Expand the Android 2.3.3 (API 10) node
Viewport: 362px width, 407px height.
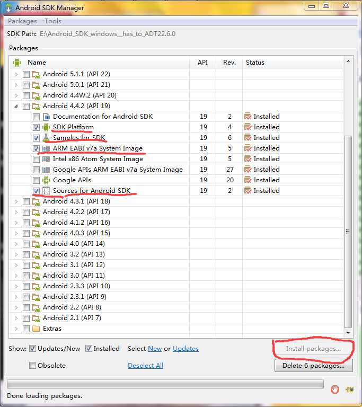click(16, 286)
